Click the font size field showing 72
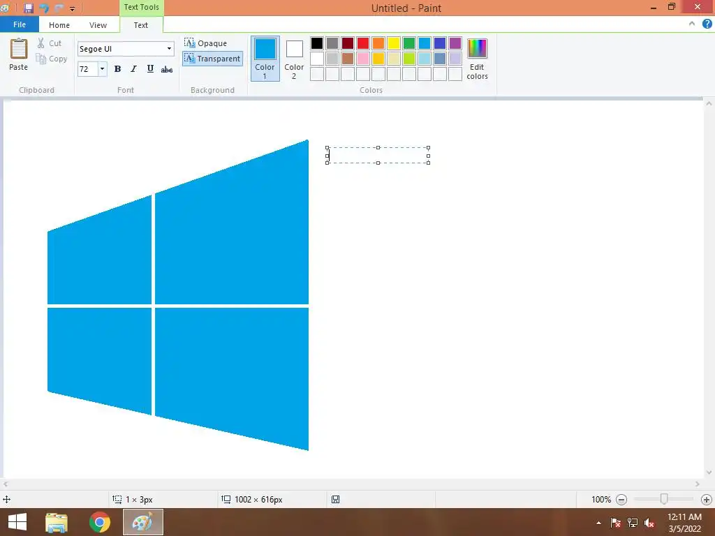The width and height of the screenshot is (715, 536). (87, 69)
